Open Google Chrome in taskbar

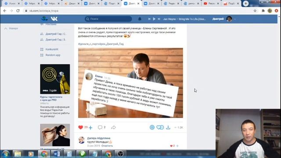click(44, 154)
